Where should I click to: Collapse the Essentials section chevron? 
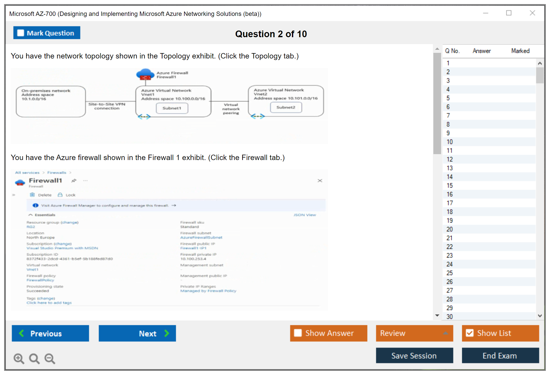pos(31,215)
